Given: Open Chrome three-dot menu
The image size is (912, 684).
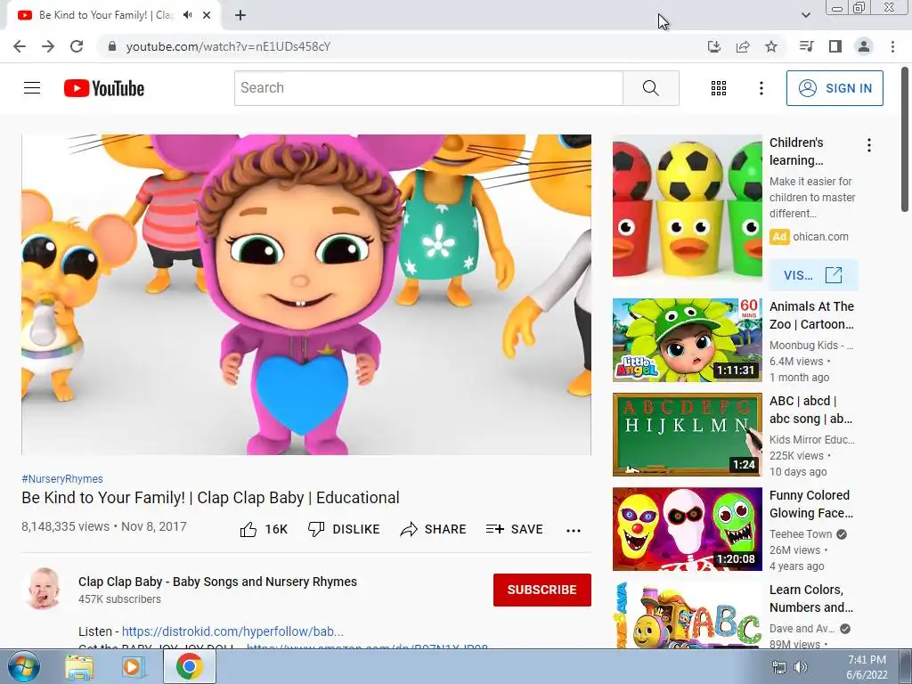Looking at the screenshot, I should coord(892,46).
